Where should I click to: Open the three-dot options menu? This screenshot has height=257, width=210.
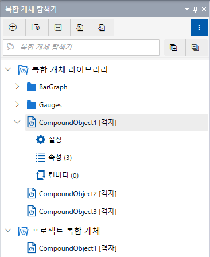click(x=199, y=28)
